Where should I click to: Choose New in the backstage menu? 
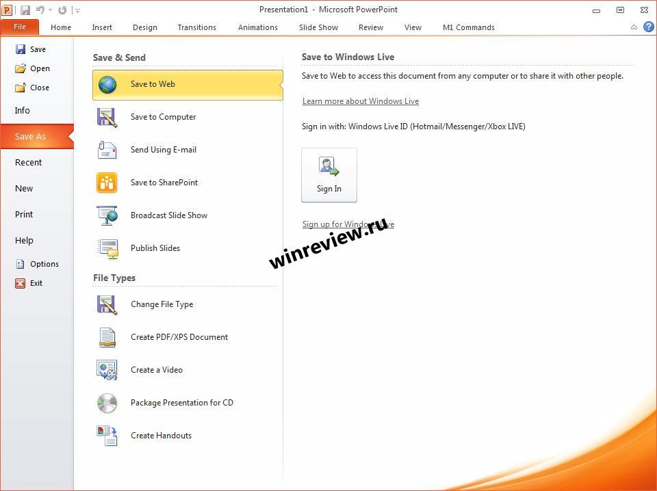tap(24, 188)
